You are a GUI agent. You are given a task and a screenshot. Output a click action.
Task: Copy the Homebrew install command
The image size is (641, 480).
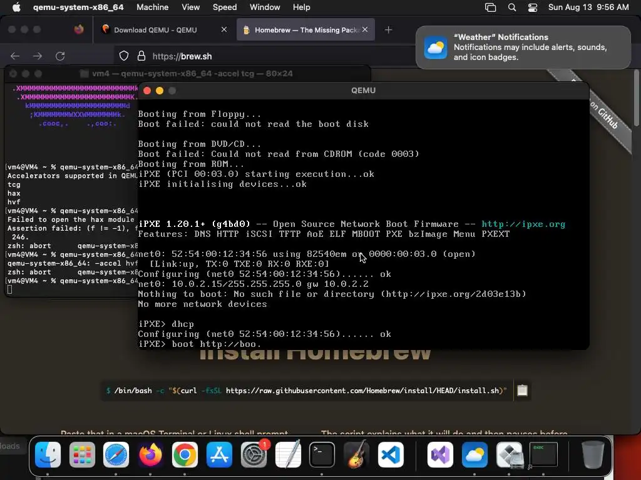point(523,391)
